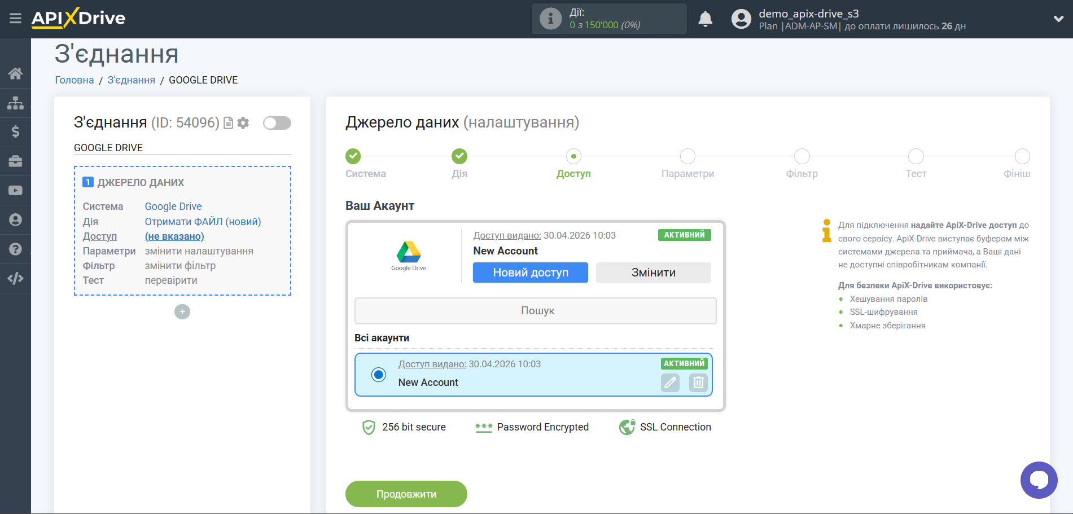Expand the account dropdown chevron
This screenshot has width=1073, height=514.
coord(1058,19)
